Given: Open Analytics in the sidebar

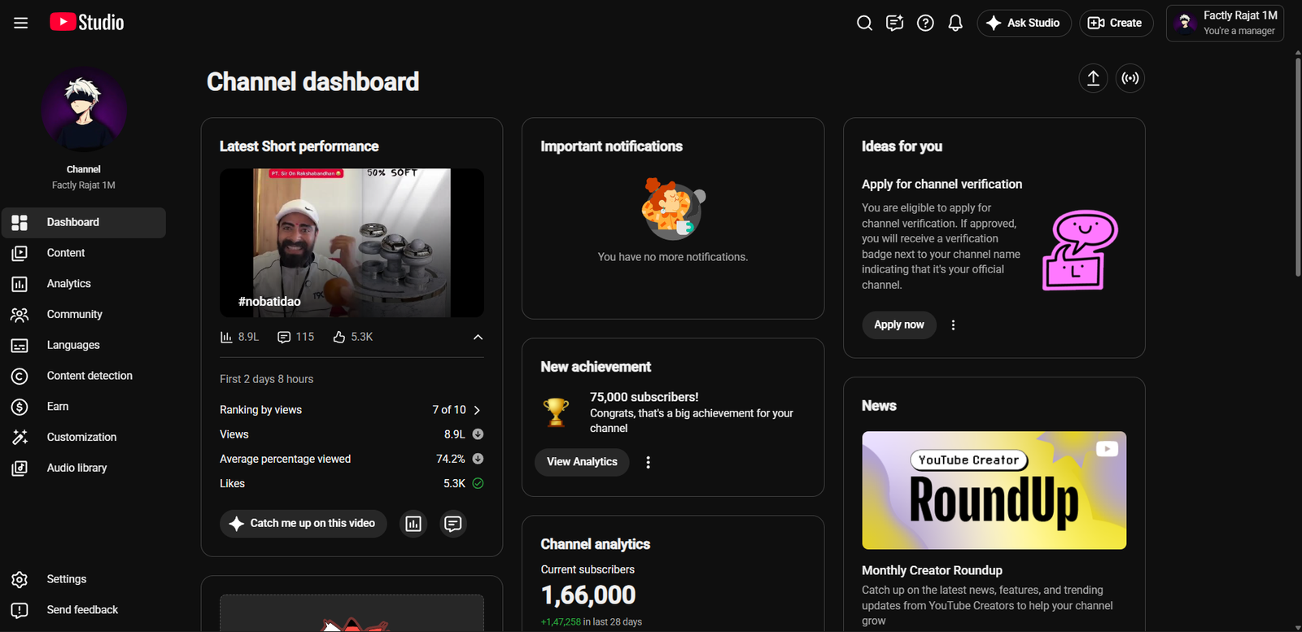Looking at the screenshot, I should (x=84, y=284).
